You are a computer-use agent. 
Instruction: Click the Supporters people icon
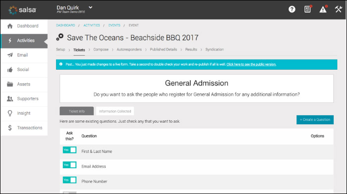tap(10, 98)
